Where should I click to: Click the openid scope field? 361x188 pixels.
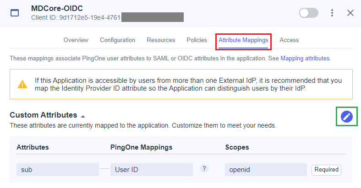tap(266, 170)
